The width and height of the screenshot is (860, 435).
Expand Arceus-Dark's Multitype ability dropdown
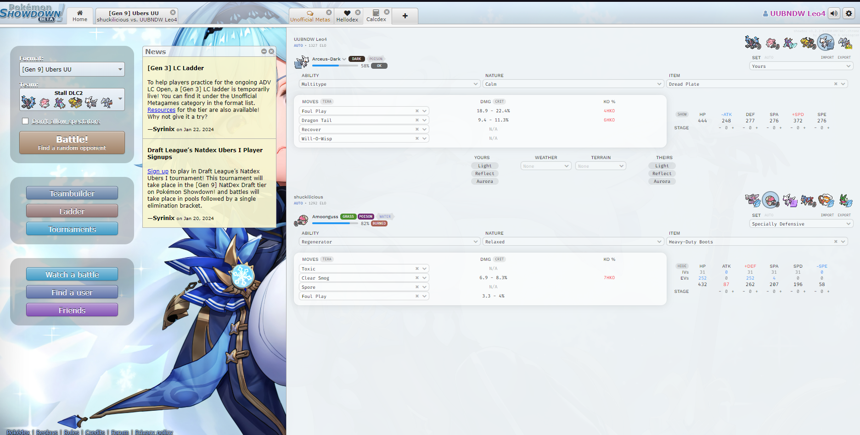click(x=390, y=84)
